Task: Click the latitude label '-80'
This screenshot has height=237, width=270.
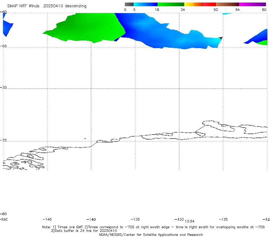Action: coord(3,214)
